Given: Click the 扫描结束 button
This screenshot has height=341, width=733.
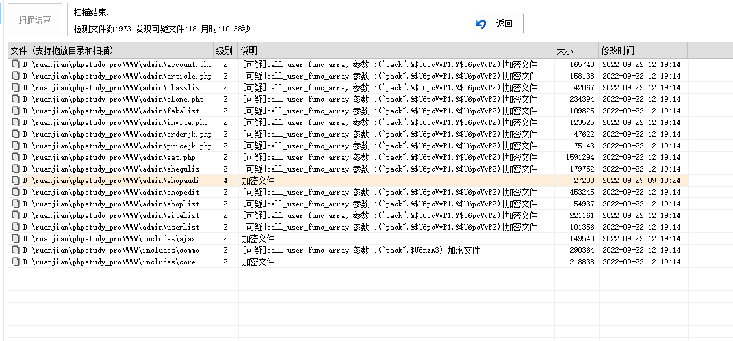Looking at the screenshot, I should click(35, 20).
